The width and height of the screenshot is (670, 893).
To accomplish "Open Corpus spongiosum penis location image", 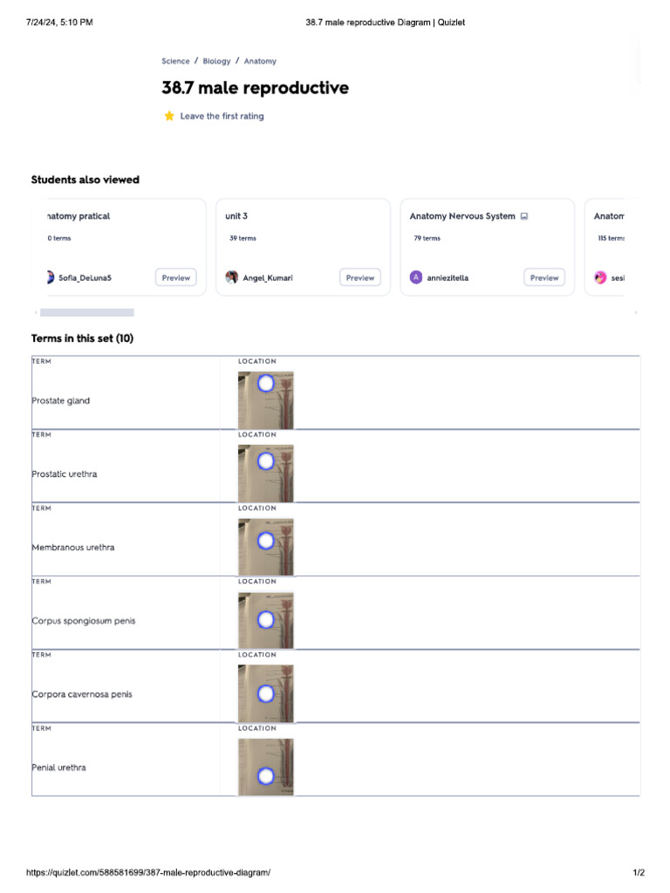I will click(266, 620).
